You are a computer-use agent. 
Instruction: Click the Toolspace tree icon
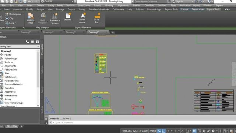pyautogui.click(x=27, y=42)
